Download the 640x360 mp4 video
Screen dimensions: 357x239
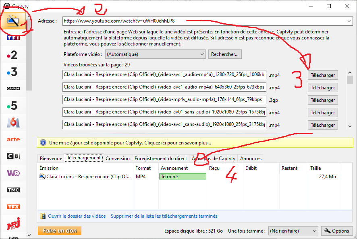(323, 88)
